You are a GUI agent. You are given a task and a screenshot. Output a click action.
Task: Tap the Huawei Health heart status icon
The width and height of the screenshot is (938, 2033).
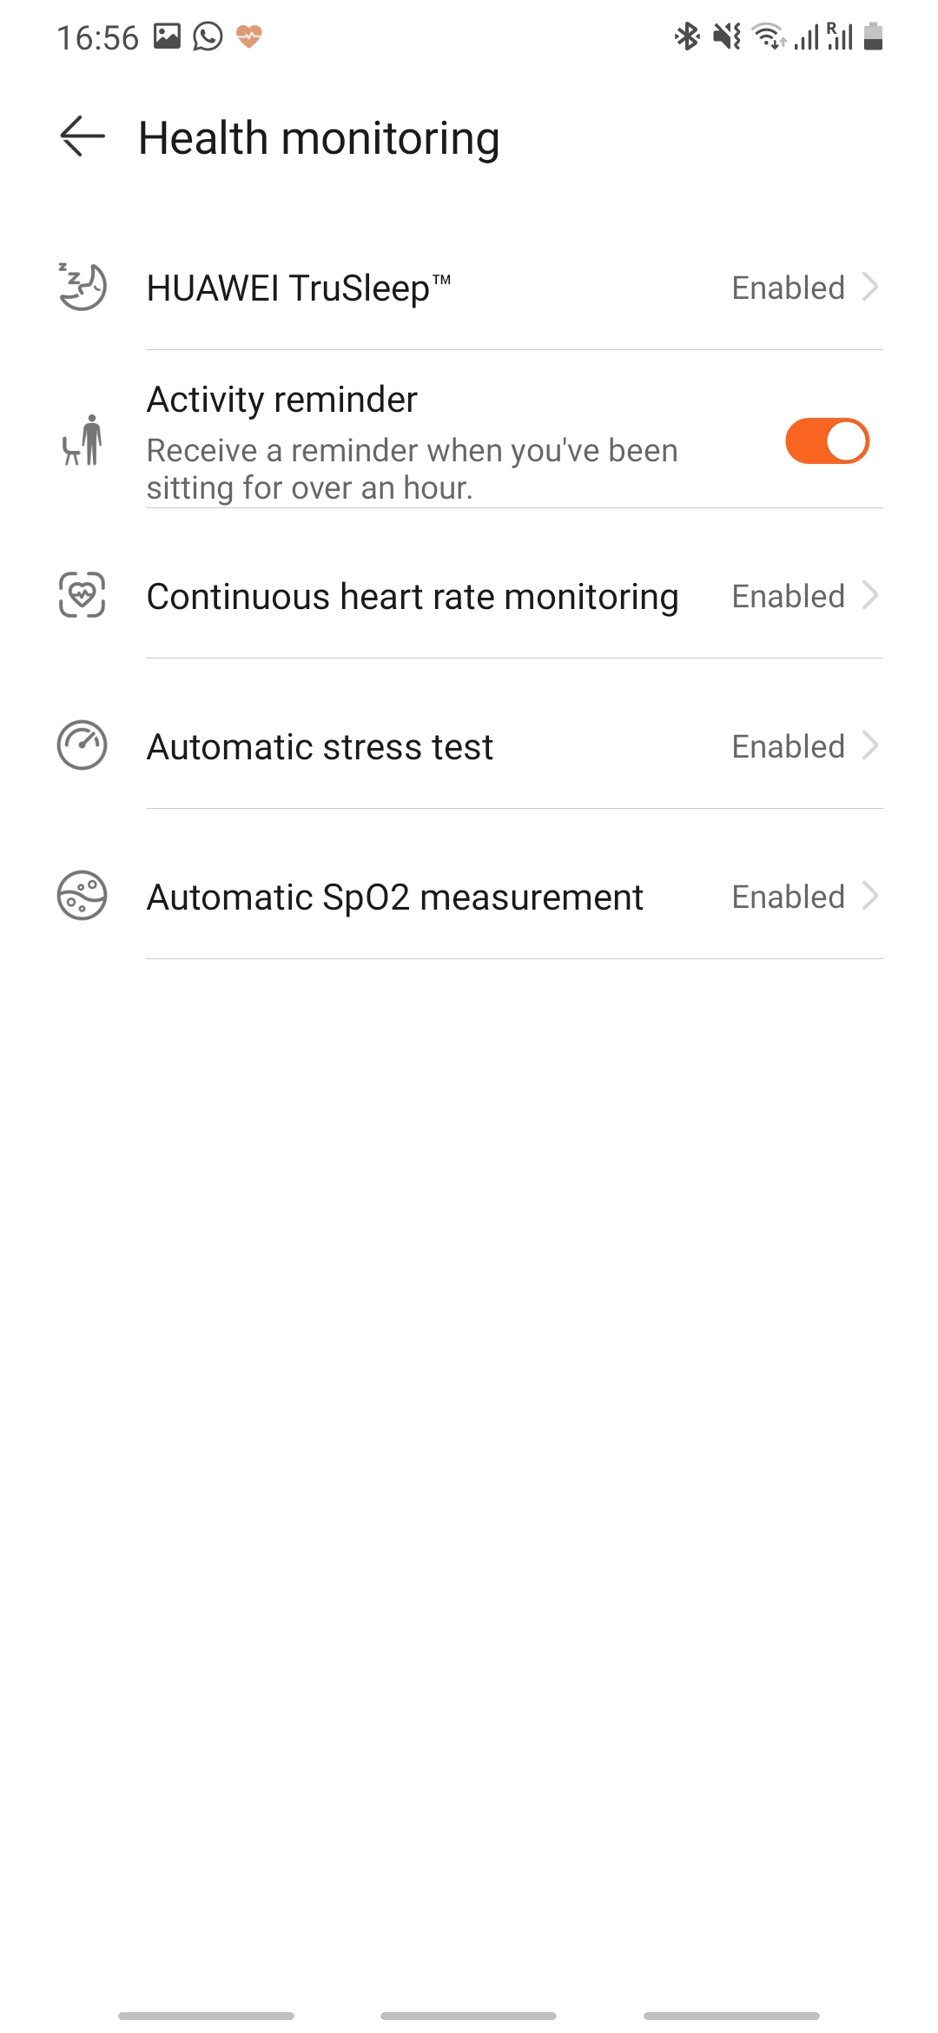pos(249,36)
